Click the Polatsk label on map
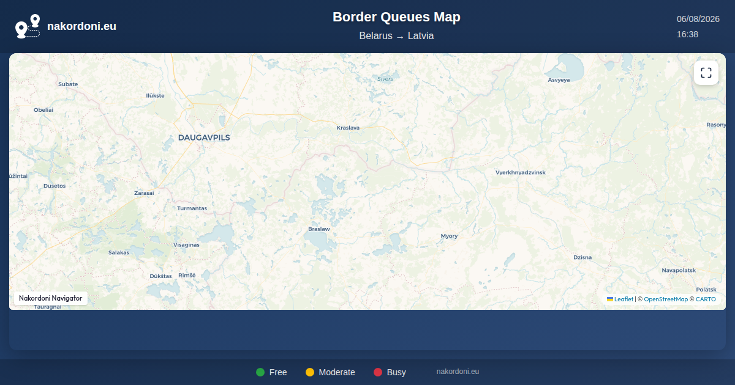This screenshot has height=385, width=735. pyautogui.click(x=706, y=290)
